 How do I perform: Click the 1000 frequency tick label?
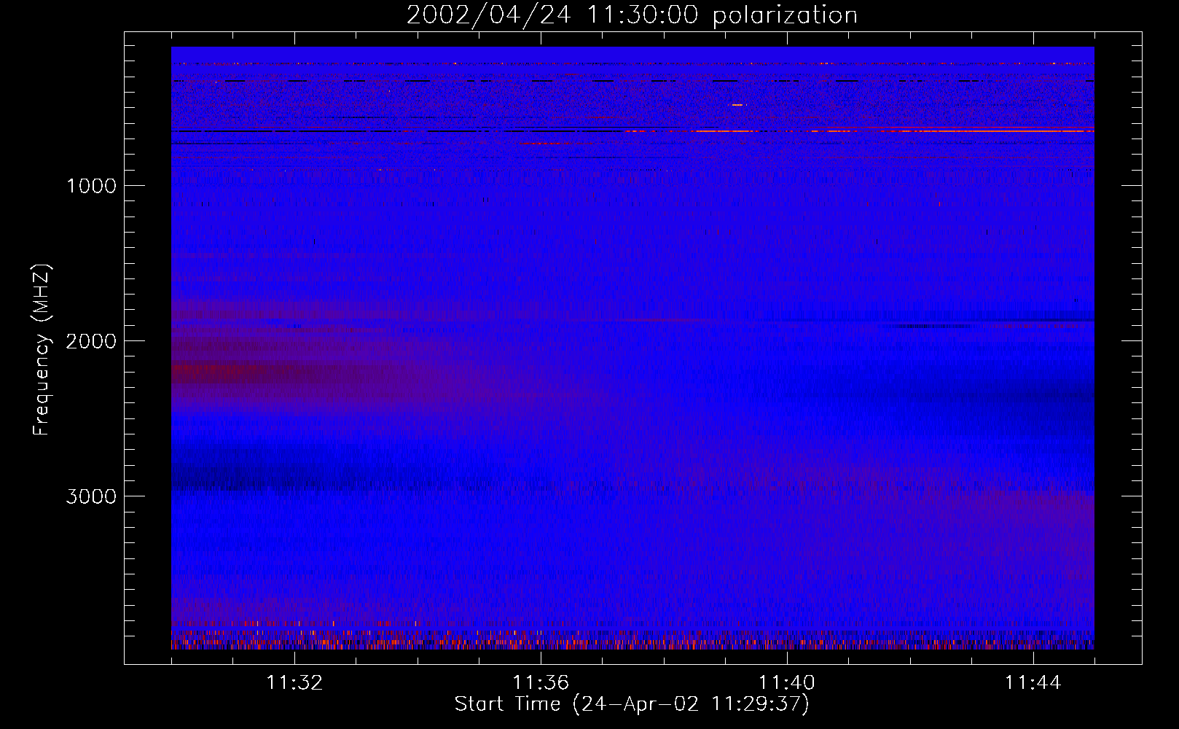91,186
